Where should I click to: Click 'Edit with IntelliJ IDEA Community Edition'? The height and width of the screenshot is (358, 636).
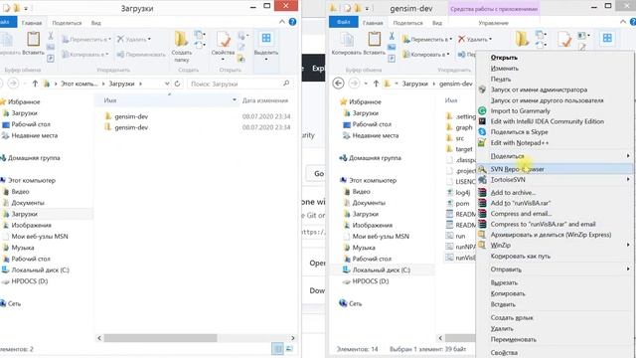pos(548,121)
